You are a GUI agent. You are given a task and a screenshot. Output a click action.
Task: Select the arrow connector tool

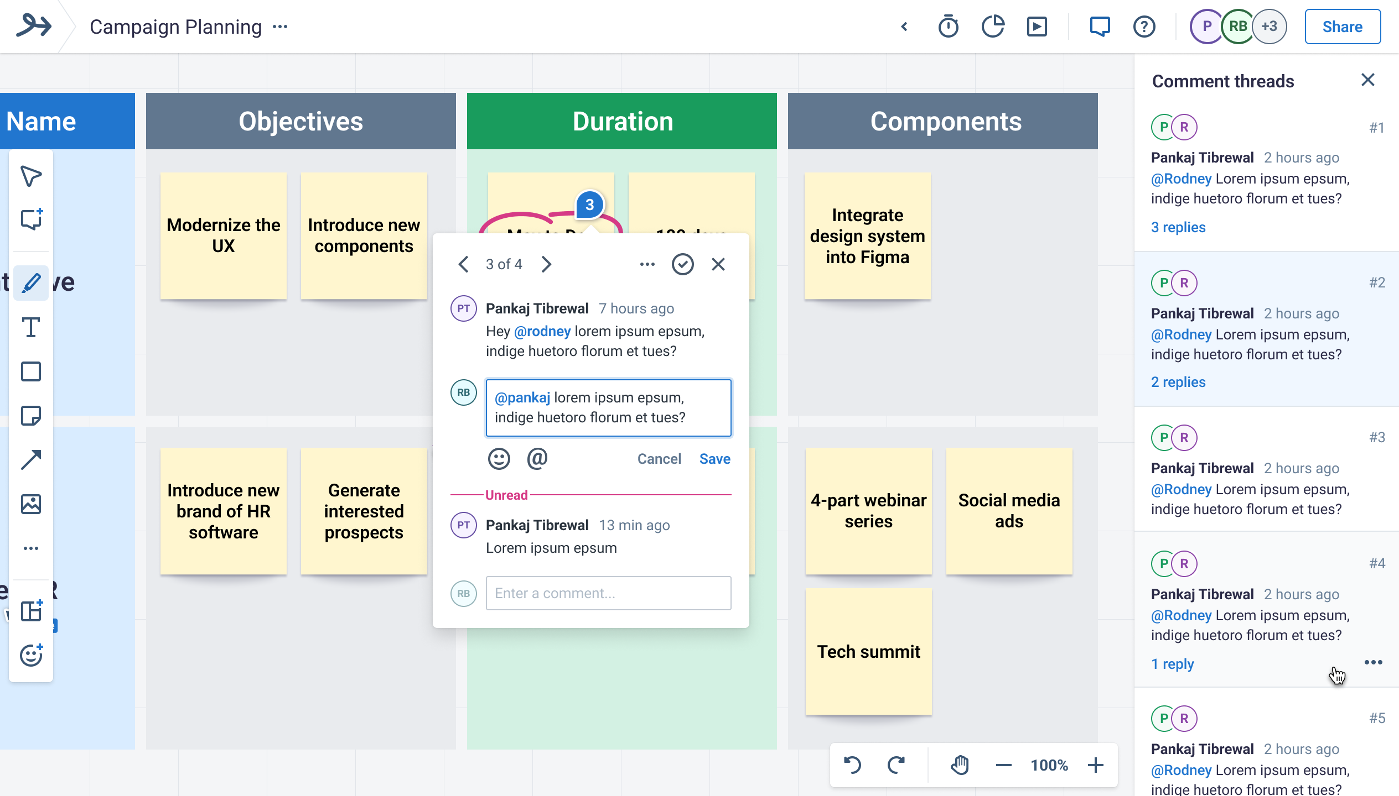tap(31, 460)
